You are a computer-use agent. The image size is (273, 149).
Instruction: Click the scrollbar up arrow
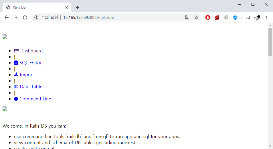pyautogui.click(x=270, y=25)
